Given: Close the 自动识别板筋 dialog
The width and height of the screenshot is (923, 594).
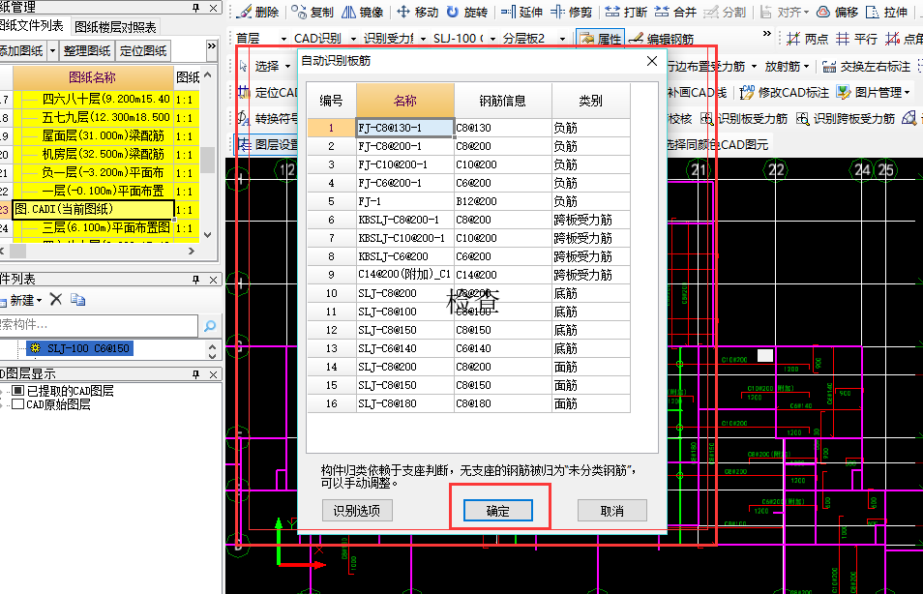Looking at the screenshot, I should [652, 61].
